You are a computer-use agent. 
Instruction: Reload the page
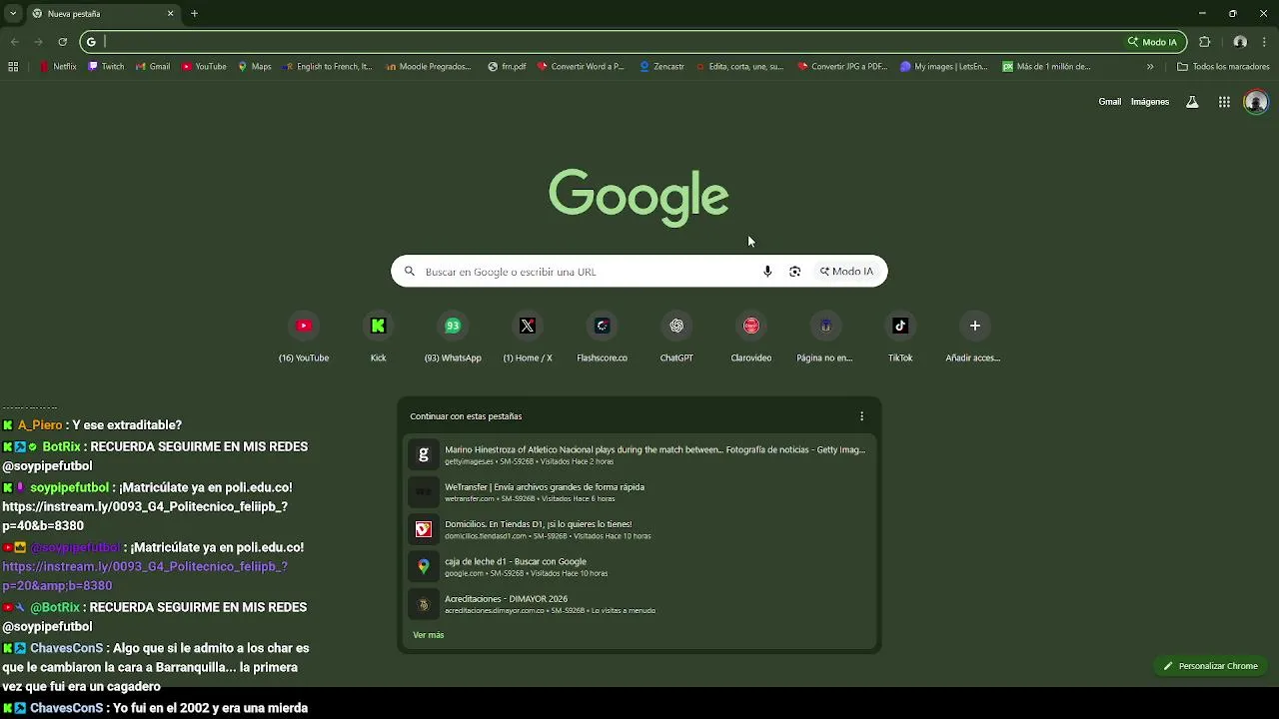(x=62, y=42)
